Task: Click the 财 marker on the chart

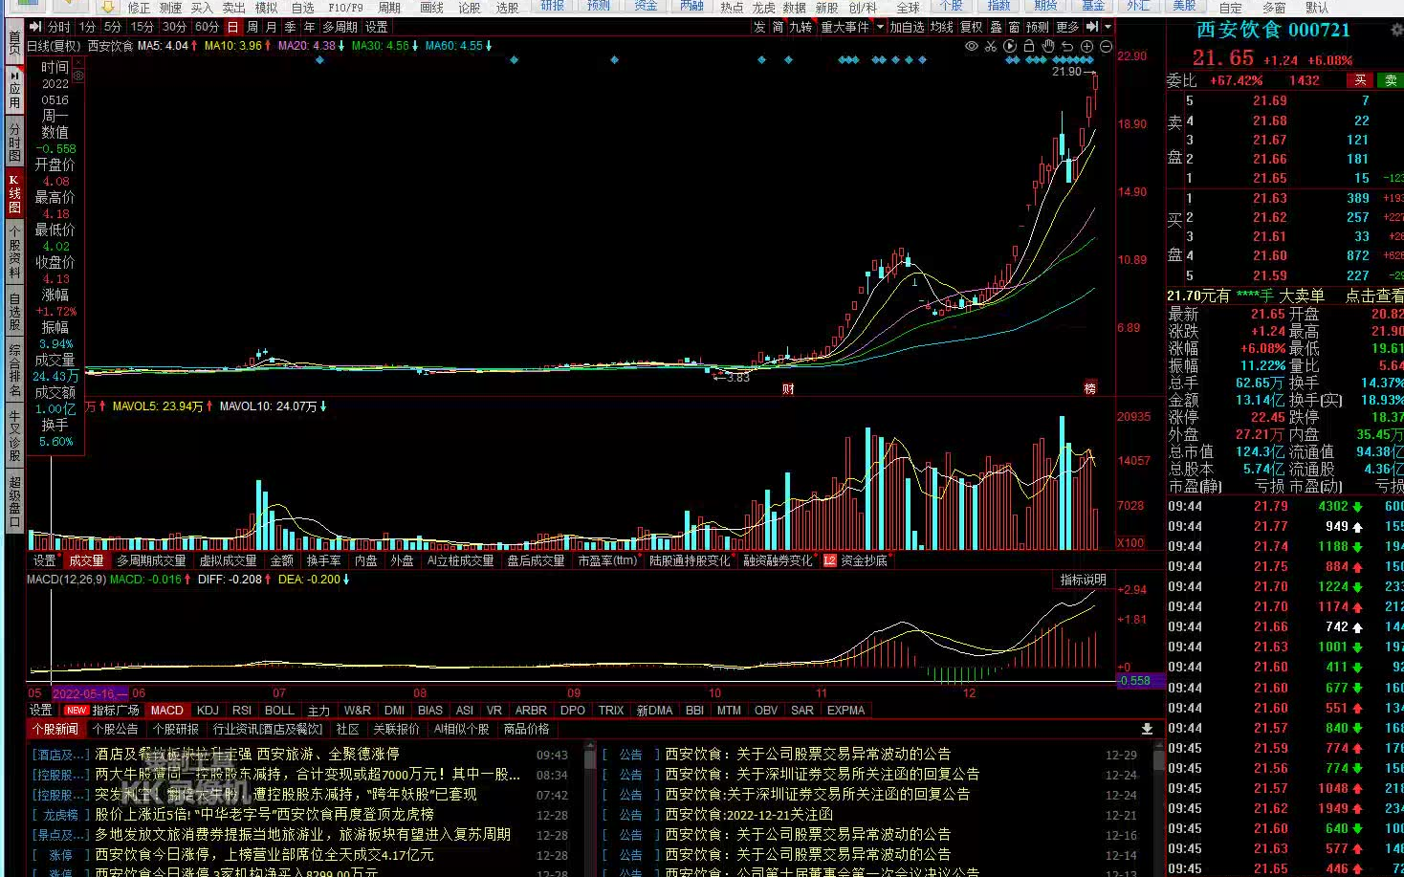Action: click(x=788, y=388)
